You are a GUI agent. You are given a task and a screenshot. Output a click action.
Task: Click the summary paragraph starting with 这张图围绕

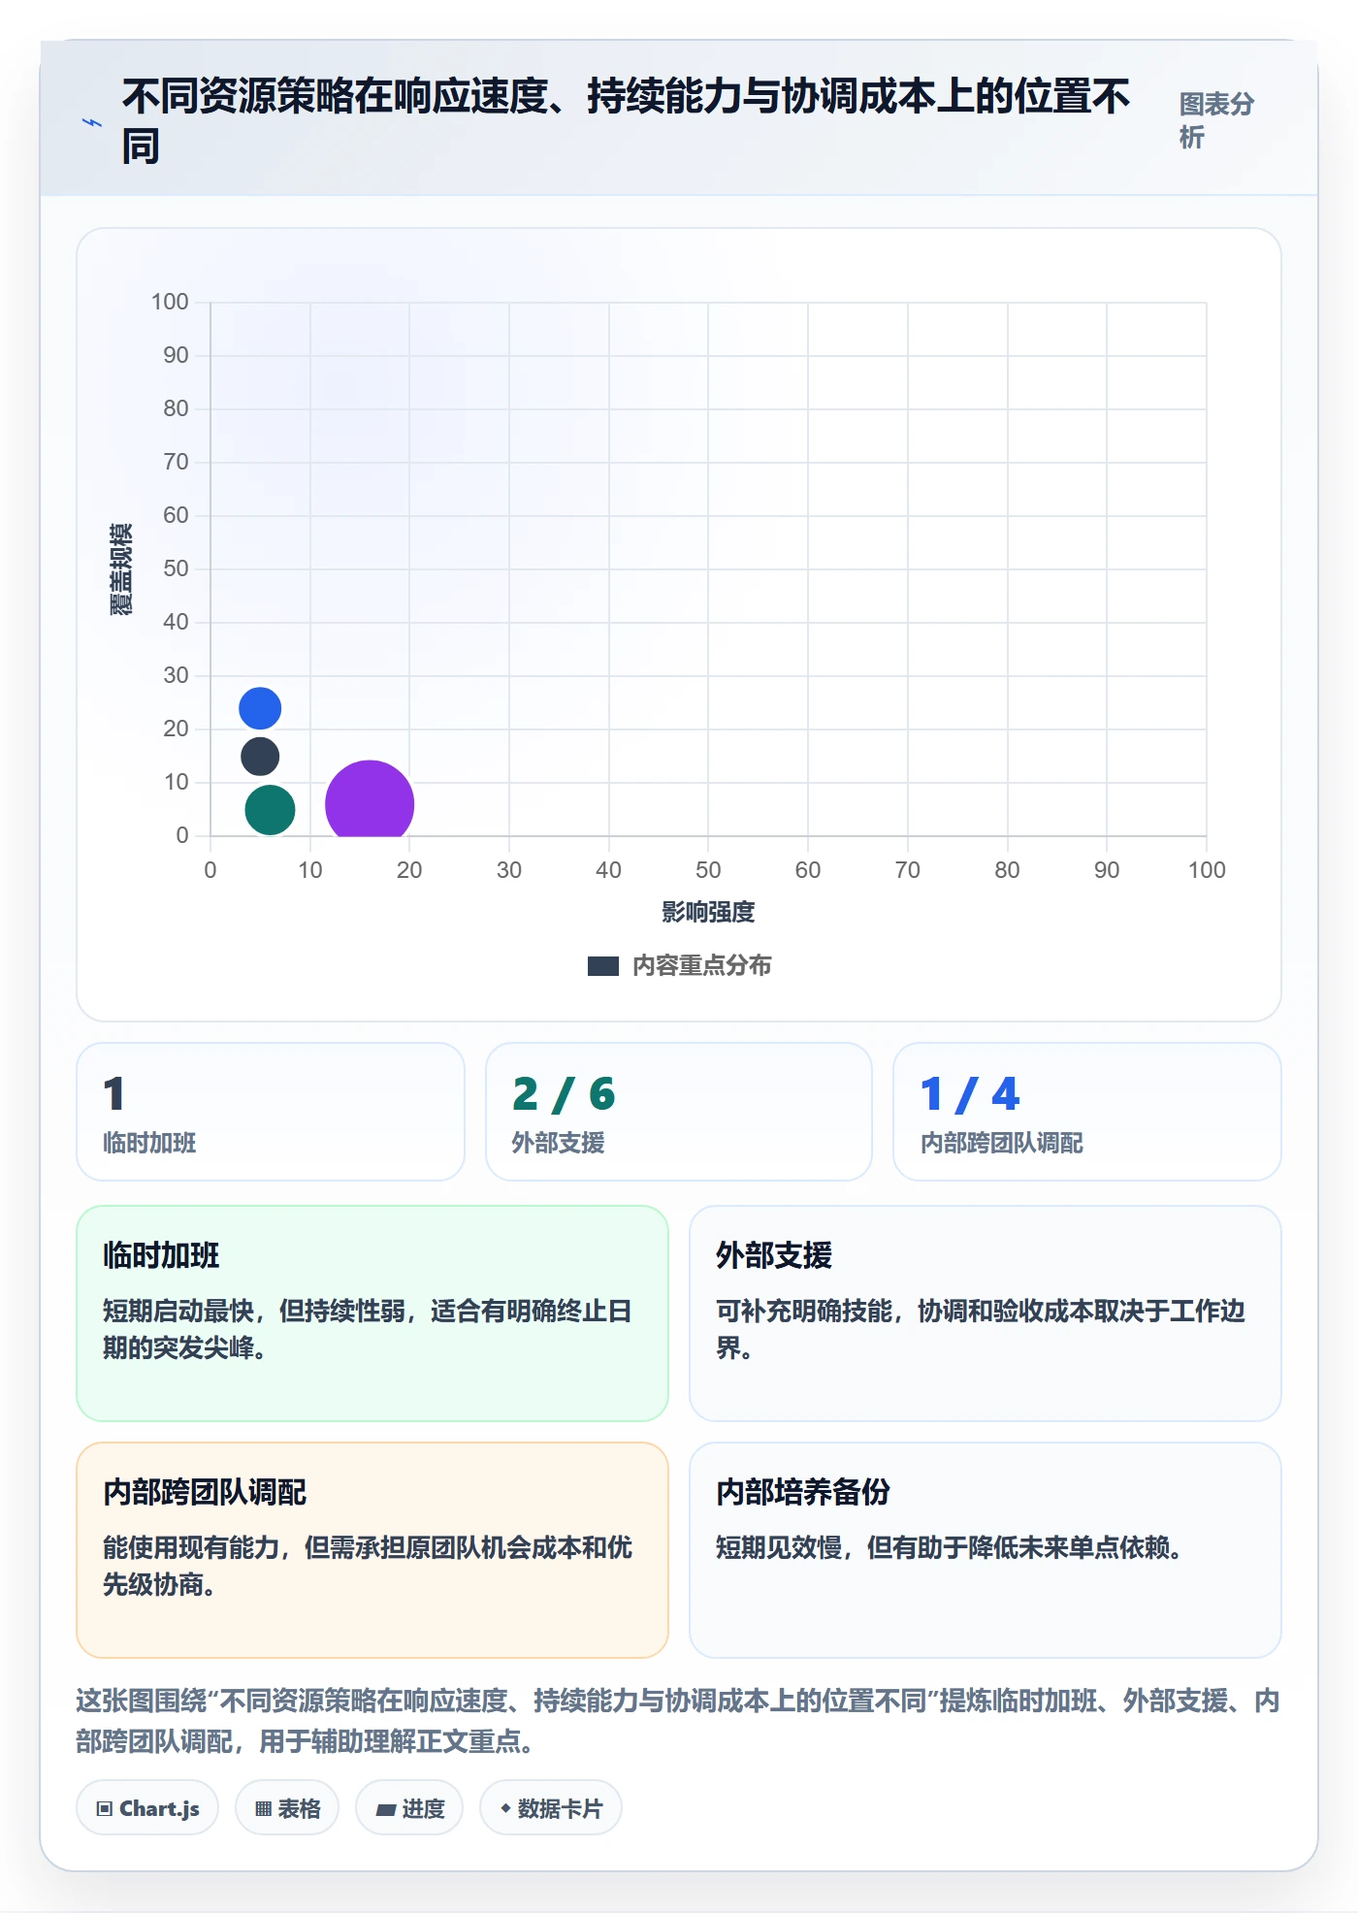click(x=678, y=1721)
